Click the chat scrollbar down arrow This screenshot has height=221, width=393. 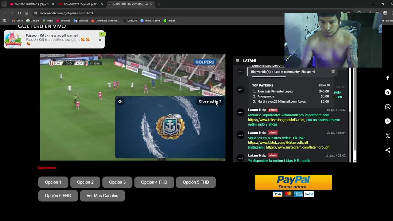[355, 161]
